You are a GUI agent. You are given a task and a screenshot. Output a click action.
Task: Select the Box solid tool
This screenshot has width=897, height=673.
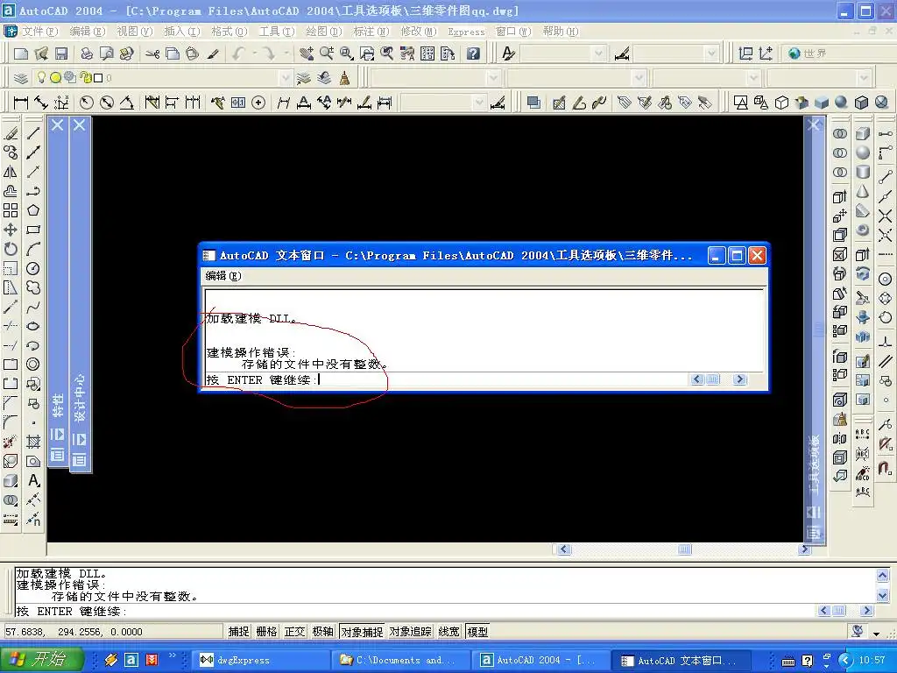click(x=863, y=133)
